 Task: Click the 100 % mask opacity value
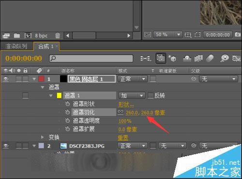[x=125, y=121]
